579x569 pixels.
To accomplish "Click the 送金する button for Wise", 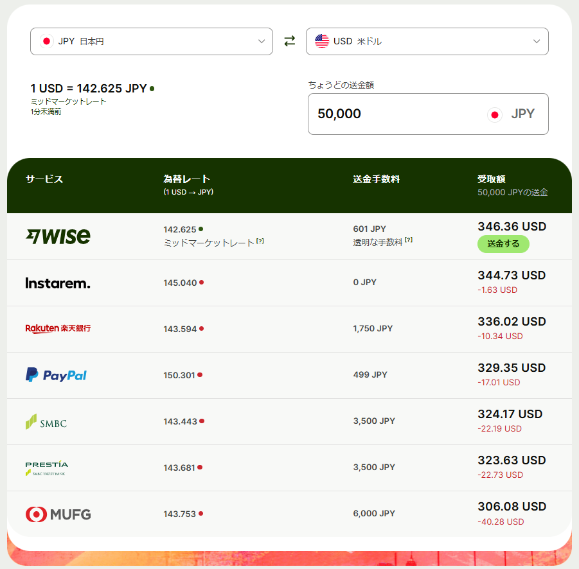I will click(x=503, y=244).
